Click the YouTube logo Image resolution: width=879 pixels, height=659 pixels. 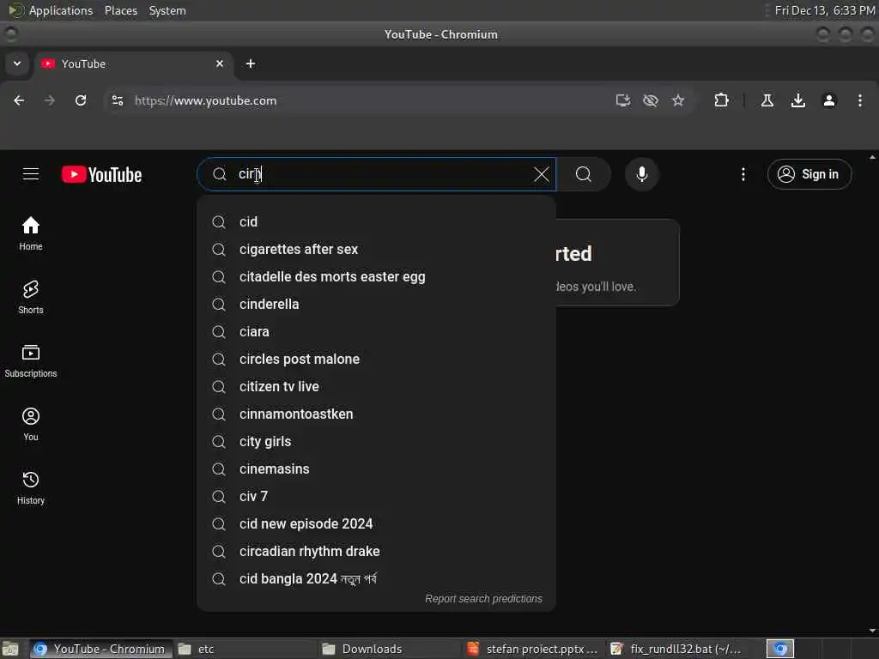pyautogui.click(x=101, y=175)
